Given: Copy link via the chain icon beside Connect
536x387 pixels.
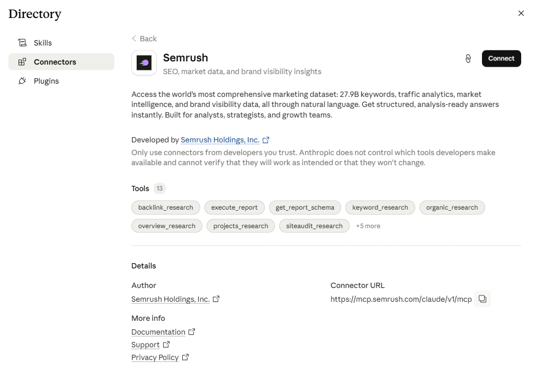Looking at the screenshot, I should (x=468, y=59).
